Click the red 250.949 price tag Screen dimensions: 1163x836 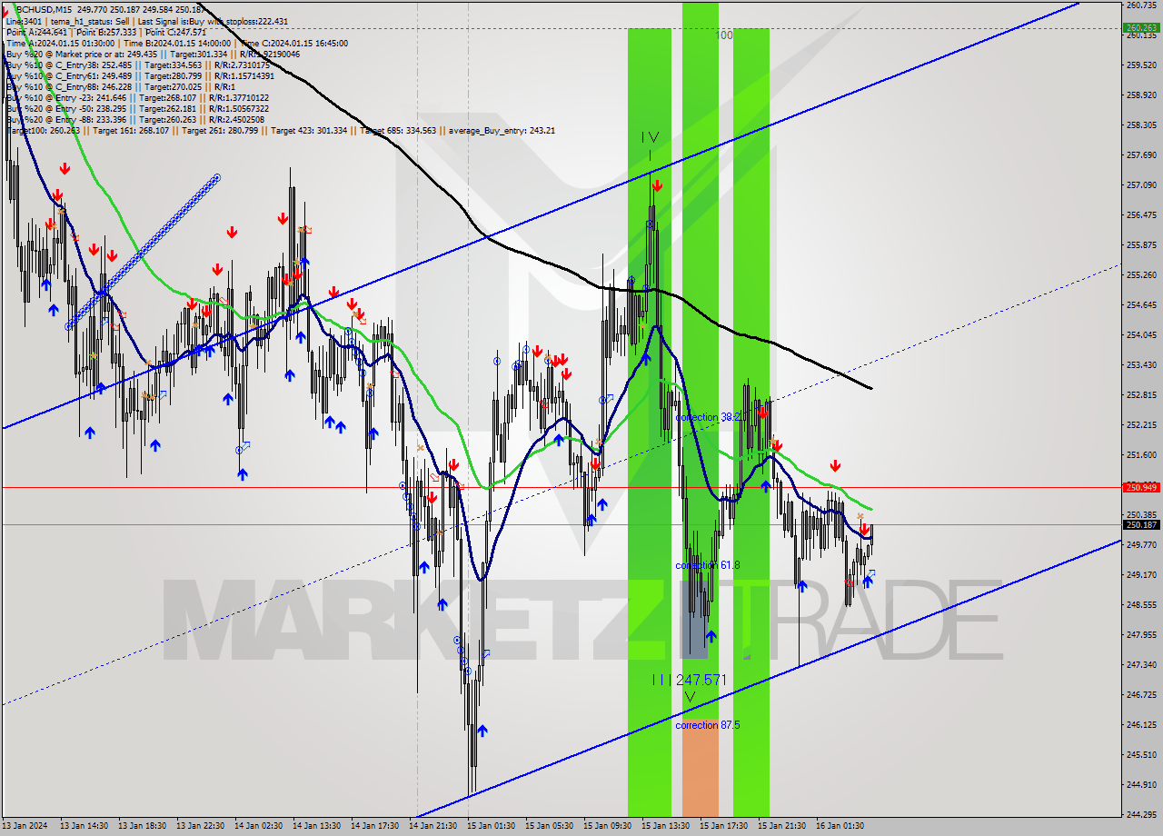1141,488
